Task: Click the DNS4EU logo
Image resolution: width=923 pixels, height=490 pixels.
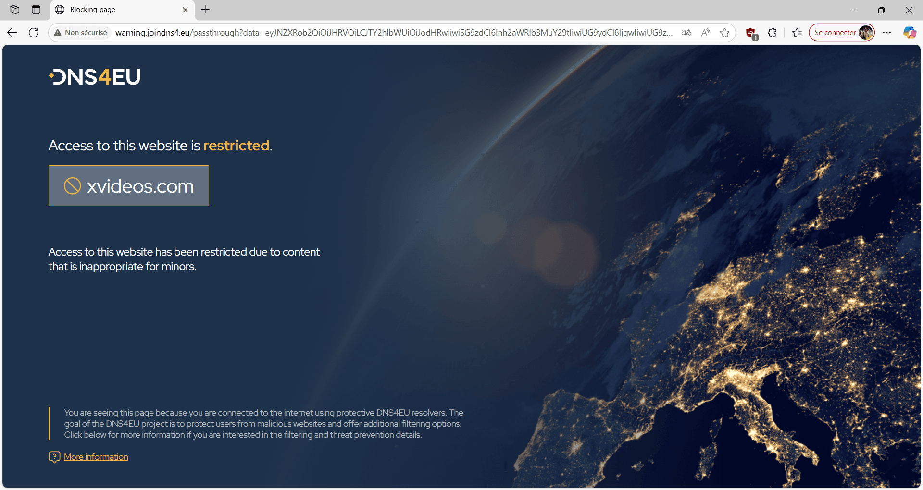Action: [95, 77]
